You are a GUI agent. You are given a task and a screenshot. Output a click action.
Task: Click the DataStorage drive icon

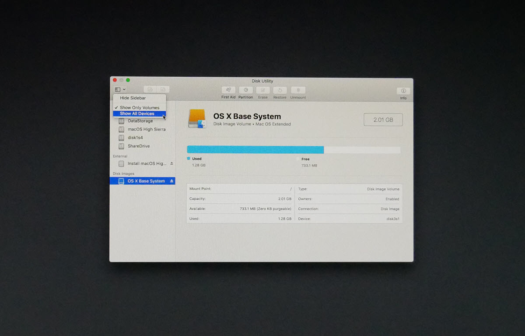pos(121,121)
